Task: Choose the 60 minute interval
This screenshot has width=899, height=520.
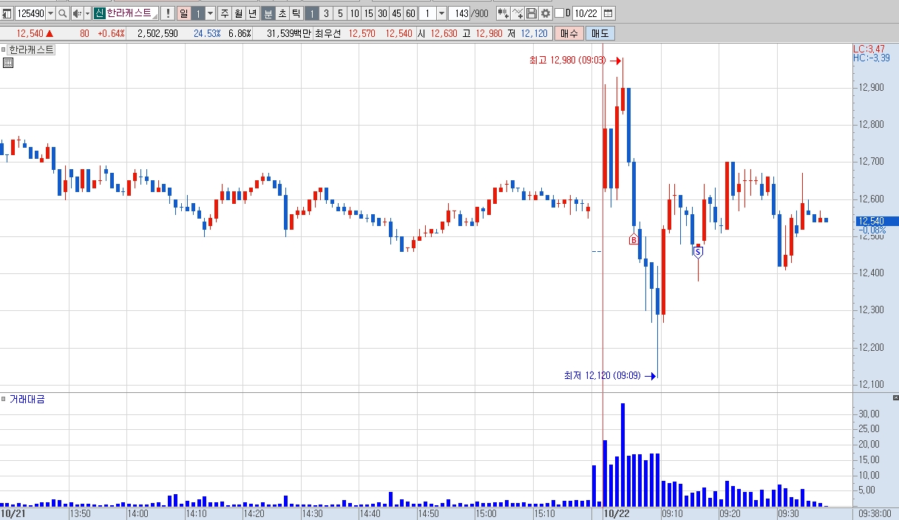Action: pos(410,13)
